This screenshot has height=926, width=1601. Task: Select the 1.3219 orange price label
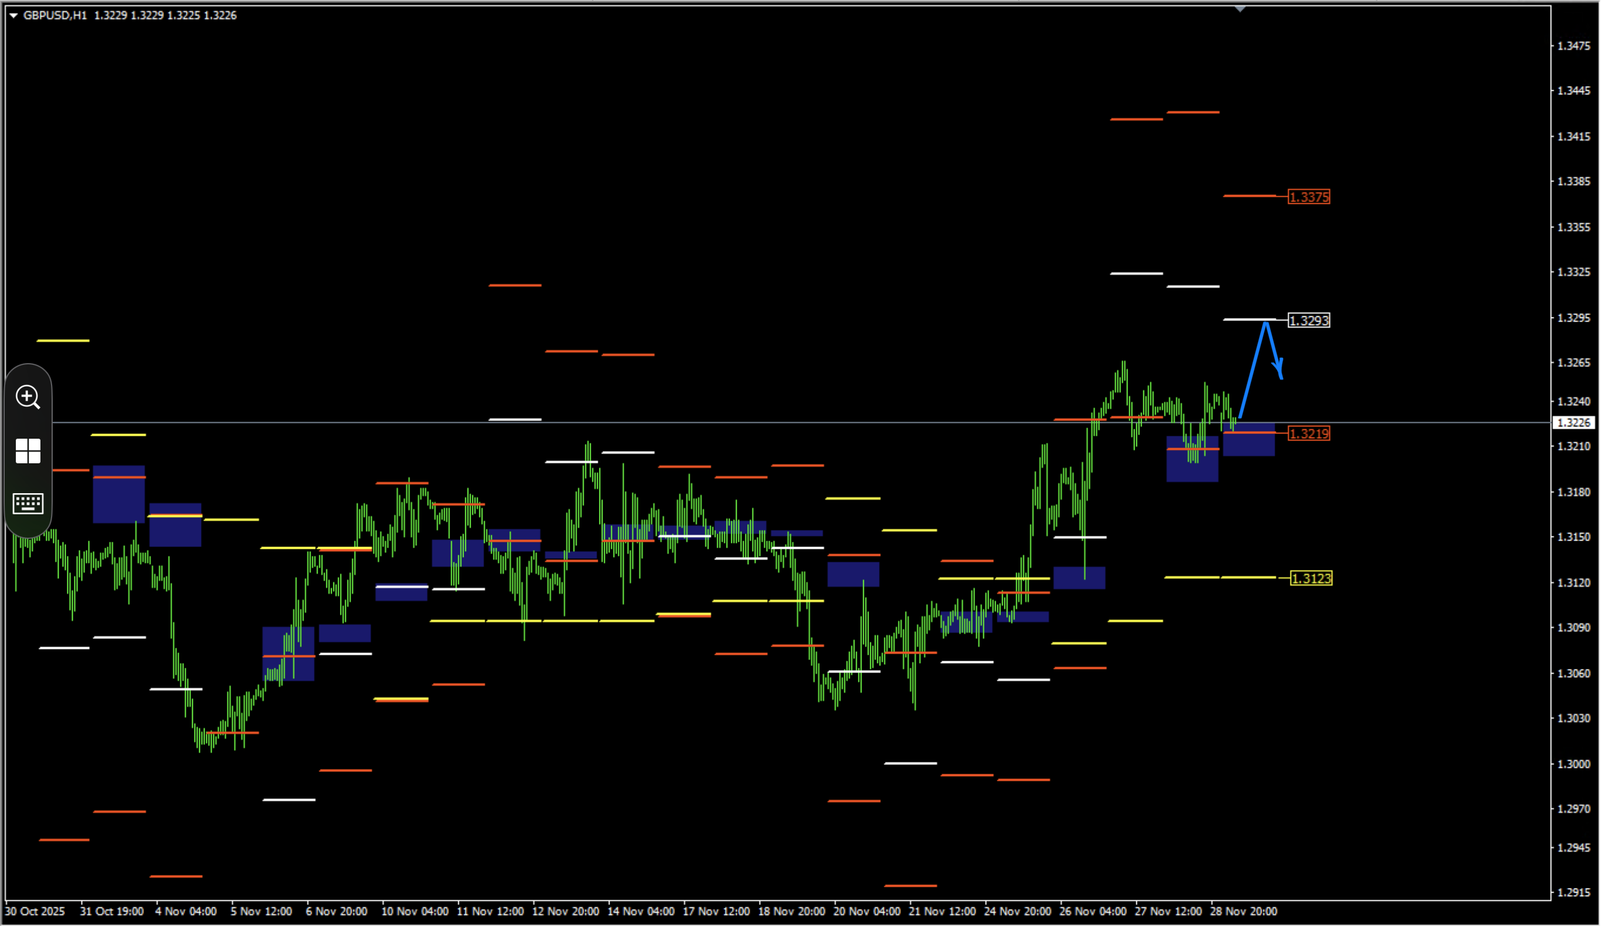[x=1309, y=434]
